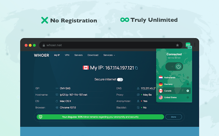This screenshot has height=136, width=219.
Task: Click the popup IP 167.114.197.121 text
Action: pos(174,58)
